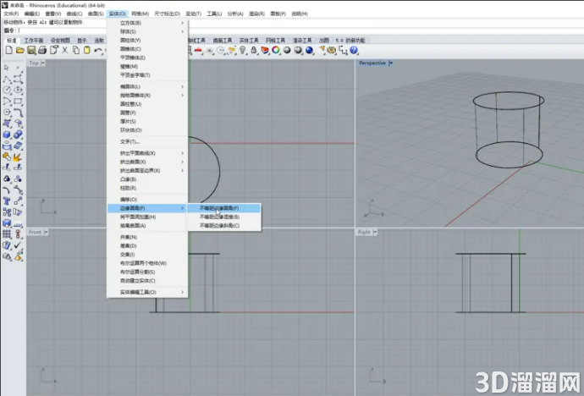This screenshot has height=396, width=584.
Task: Click the Print icon
Action: (42, 50)
